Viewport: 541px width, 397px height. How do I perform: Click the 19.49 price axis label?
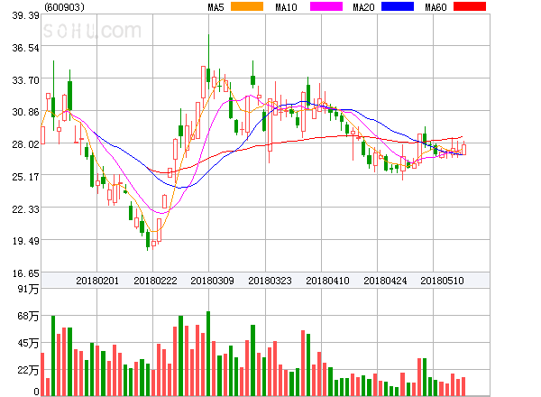(25, 241)
